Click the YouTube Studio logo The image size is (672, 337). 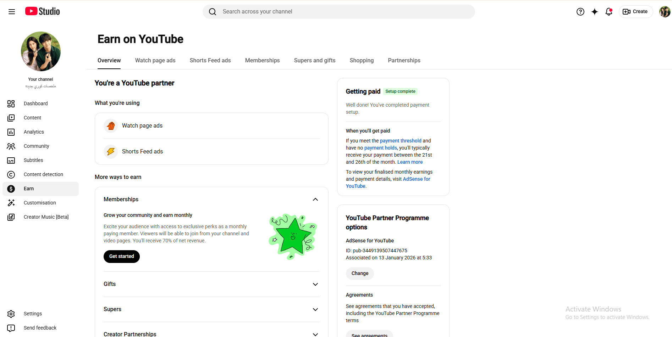43,11
